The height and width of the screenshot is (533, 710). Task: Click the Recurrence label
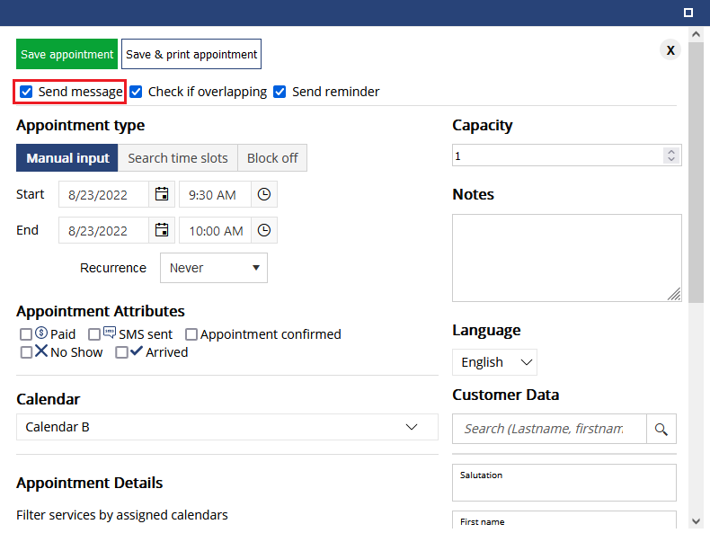coord(112,268)
